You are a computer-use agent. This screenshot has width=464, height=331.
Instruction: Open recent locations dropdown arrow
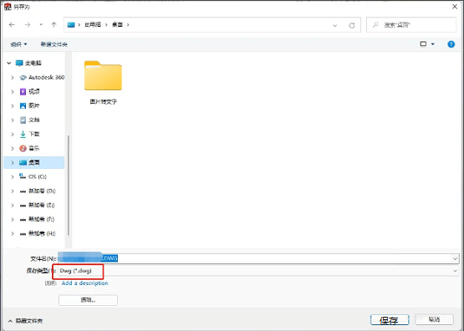pos(41,25)
